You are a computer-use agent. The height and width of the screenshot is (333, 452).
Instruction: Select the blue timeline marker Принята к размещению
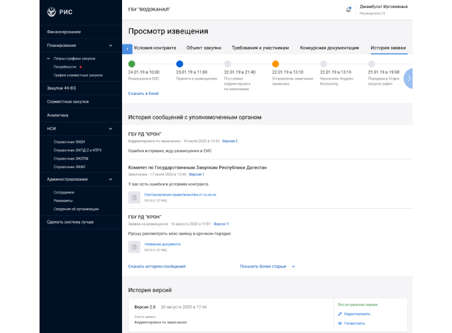point(180,64)
